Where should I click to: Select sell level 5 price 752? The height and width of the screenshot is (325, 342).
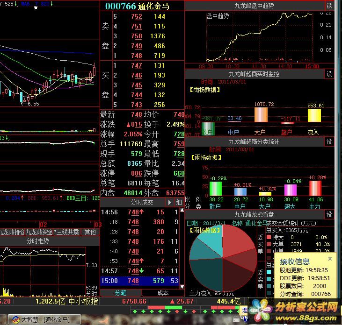click(x=137, y=16)
